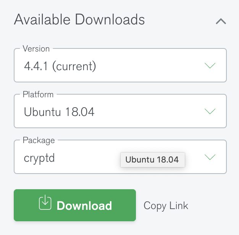
Task: Click the Version field label
Action: point(36,49)
